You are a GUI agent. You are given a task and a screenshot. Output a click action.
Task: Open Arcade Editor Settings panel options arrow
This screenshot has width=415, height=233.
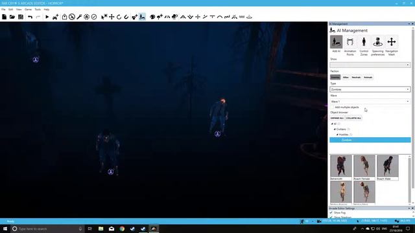[409, 208]
